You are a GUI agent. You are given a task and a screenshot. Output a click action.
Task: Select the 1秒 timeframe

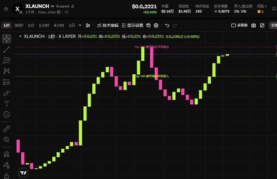7,25
